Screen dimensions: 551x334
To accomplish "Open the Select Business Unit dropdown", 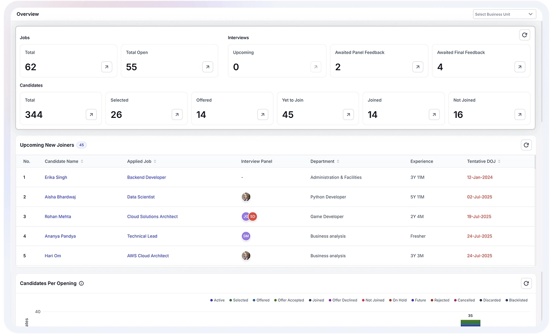I will (x=504, y=14).
